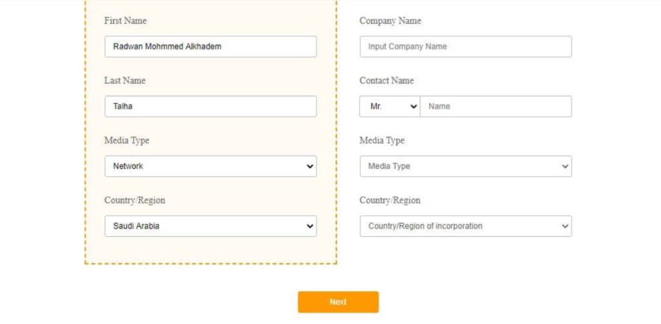Screen dimensions: 661x324
Task: Expand the Saudi Arabia country dropdown
Action: pyautogui.click(x=210, y=227)
